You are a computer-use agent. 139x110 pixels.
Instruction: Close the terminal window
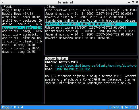137,2
